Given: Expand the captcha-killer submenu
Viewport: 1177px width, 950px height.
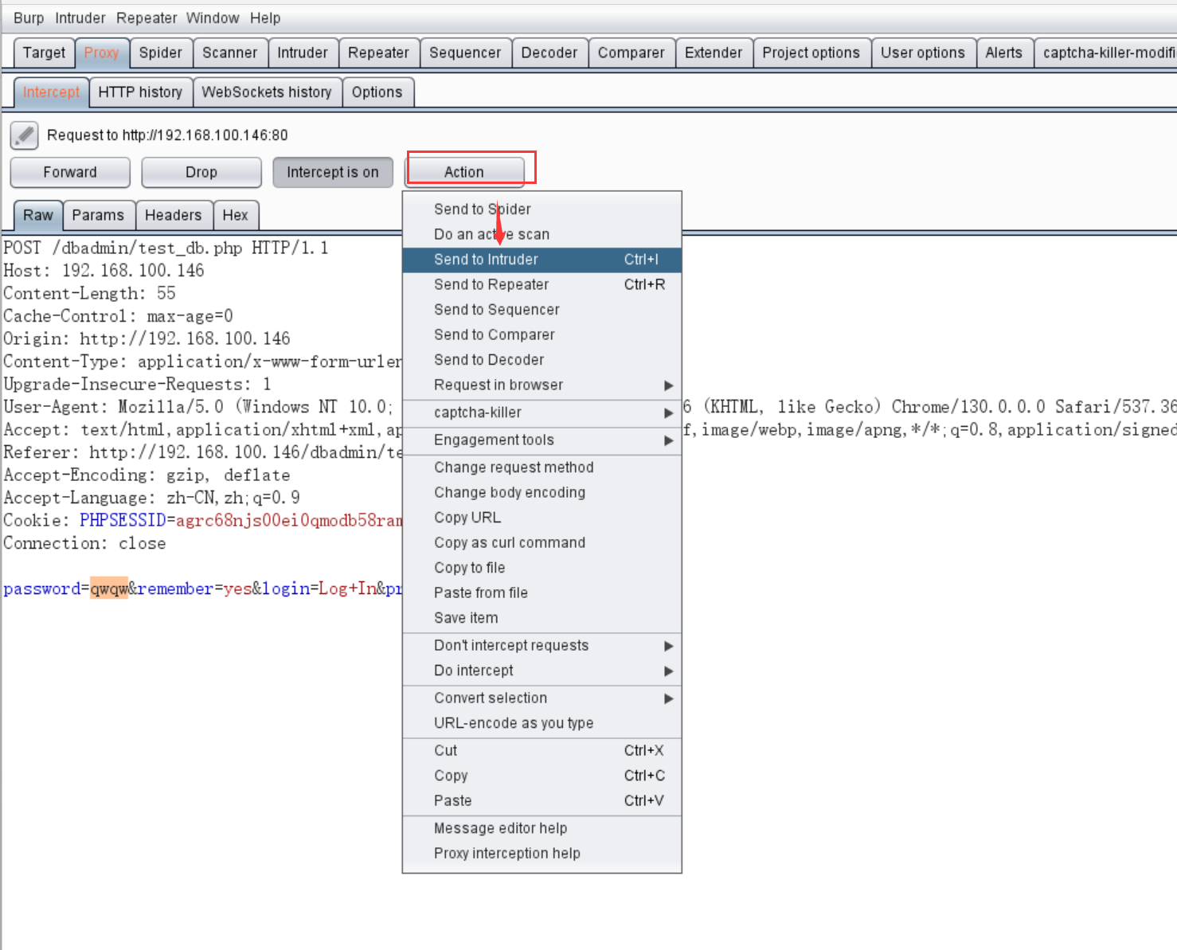Looking at the screenshot, I should click(x=542, y=412).
